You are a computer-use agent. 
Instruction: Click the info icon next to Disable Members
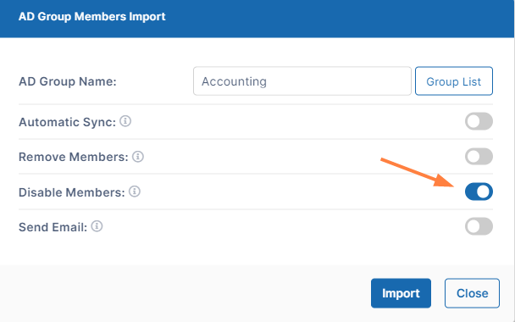point(135,192)
